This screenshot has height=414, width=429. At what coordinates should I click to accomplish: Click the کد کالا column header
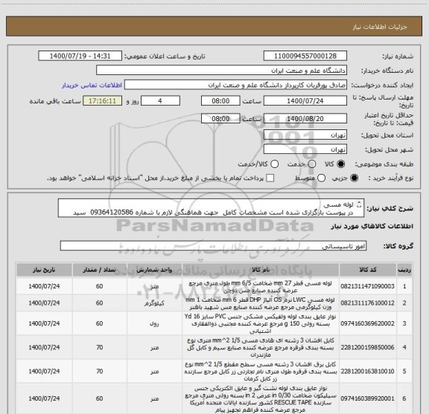368,270
